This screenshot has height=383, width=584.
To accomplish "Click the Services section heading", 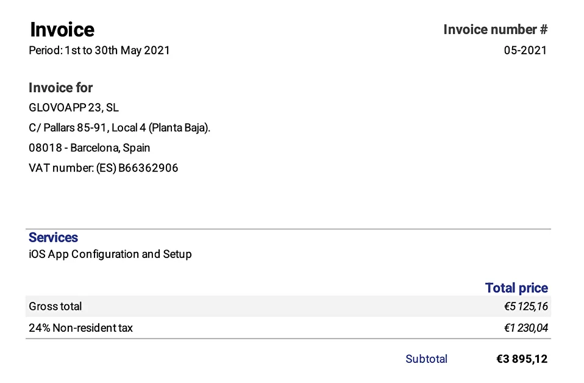I will tap(53, 237).
